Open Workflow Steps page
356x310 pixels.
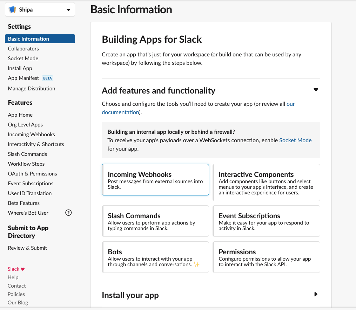(x=26, y=164)
